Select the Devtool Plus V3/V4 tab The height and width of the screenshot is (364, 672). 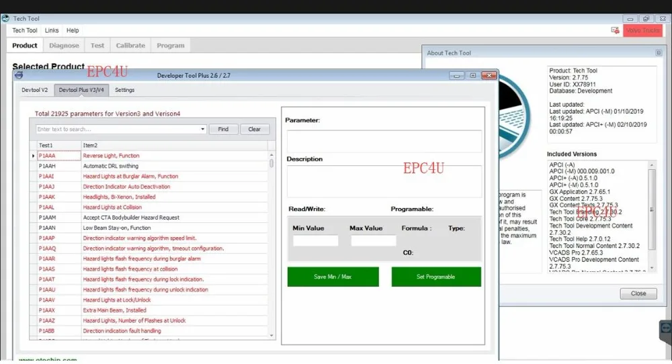81,90
